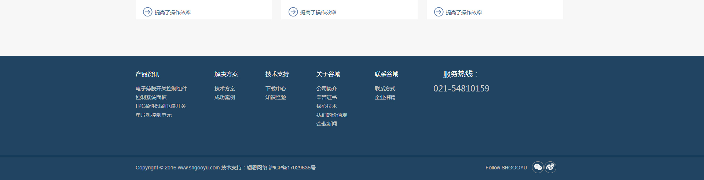View 荣誉证书 link
This screenshot has width=704, height=180.
click(x=326, y=97)
